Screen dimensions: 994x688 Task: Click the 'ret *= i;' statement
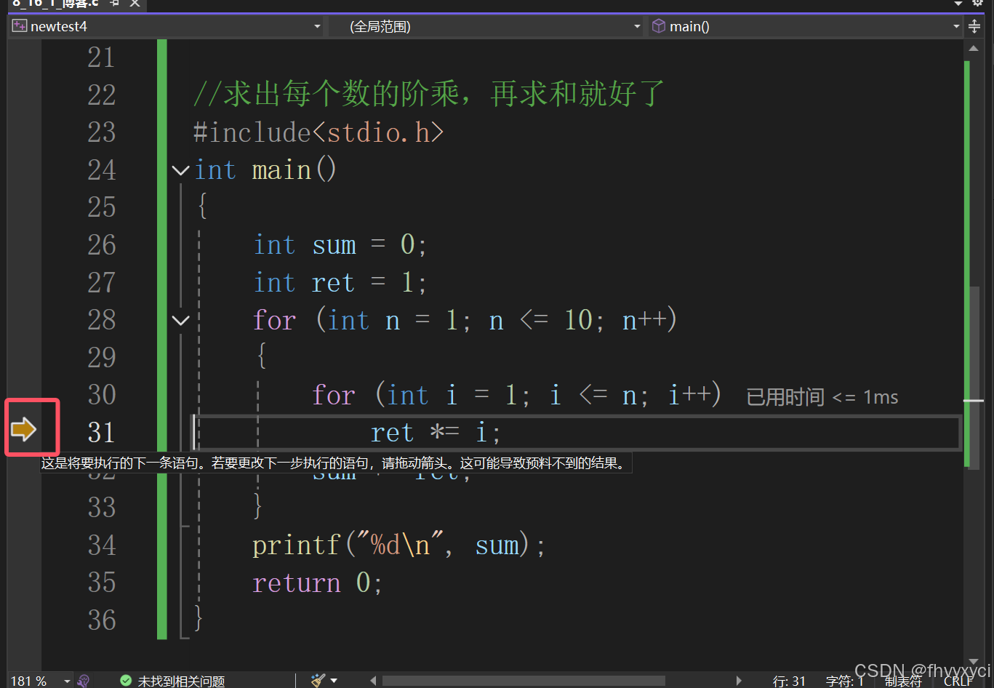(436, 433)
